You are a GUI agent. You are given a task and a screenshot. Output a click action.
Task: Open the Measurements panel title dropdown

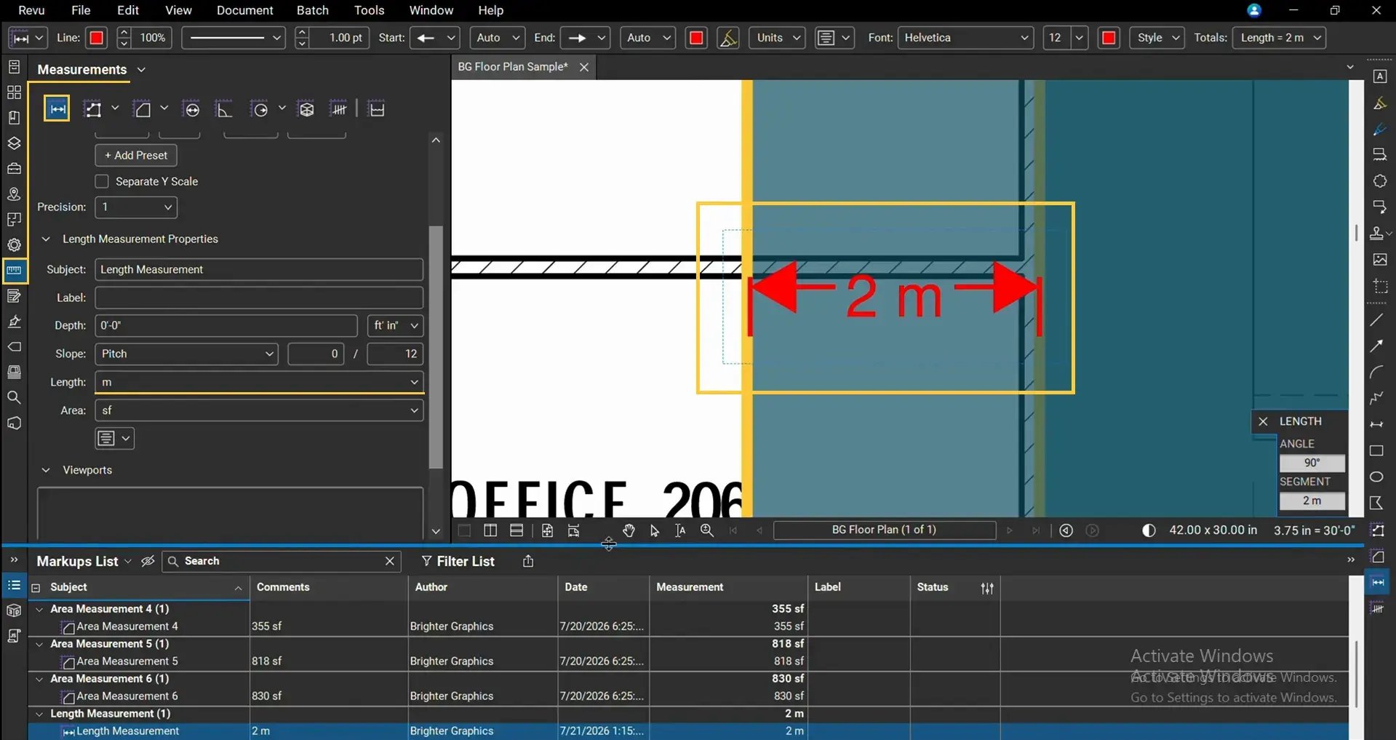click(x=141, y=70)
